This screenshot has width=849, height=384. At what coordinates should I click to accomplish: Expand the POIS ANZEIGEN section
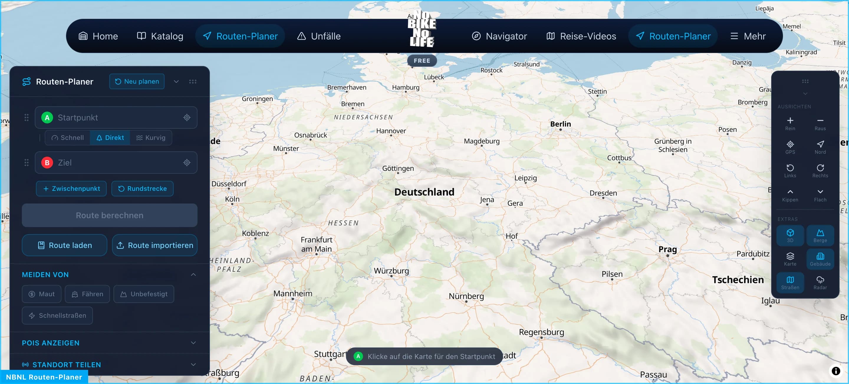(x=109, y=343)
